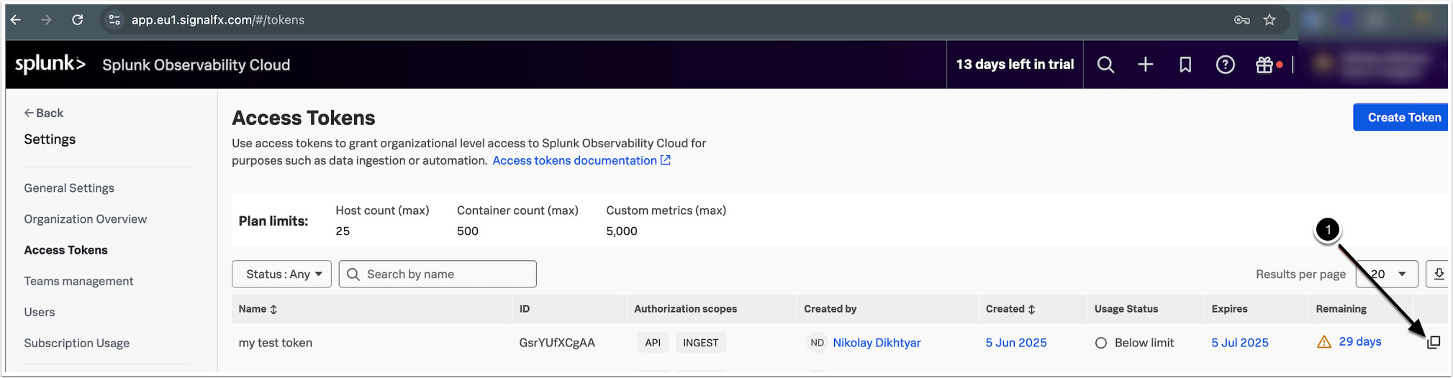Click the gift what's new icon

[x=1264, y=65]
